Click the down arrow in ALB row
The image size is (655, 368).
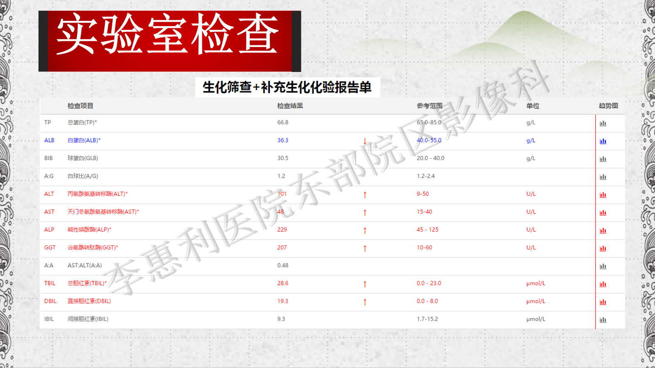(x=365, y=141)
